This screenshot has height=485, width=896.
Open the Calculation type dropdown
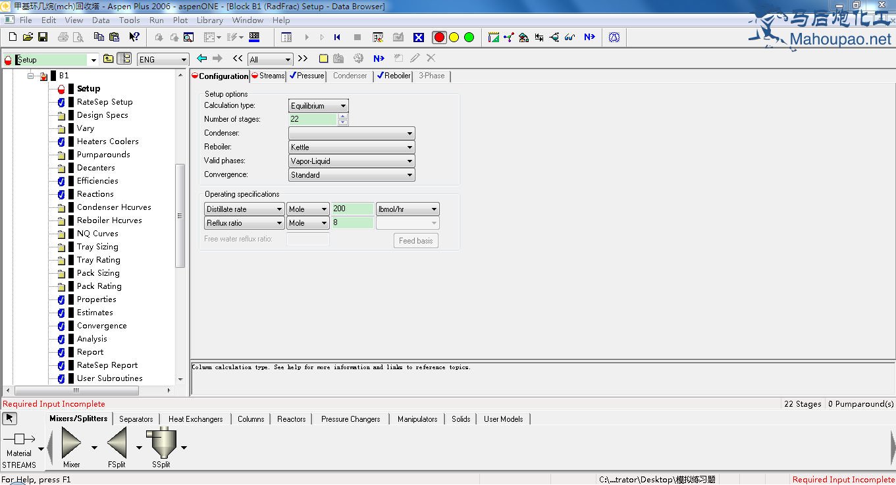(343, 106)
